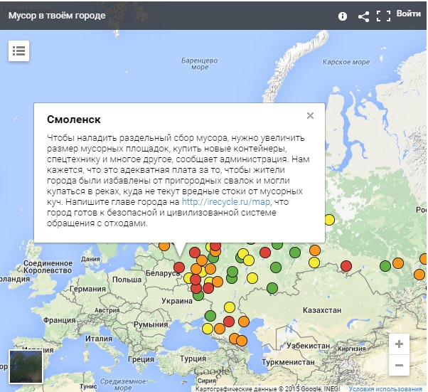Click the Войти sign-in link
The image size is (428, 392).
click(409, 14)
